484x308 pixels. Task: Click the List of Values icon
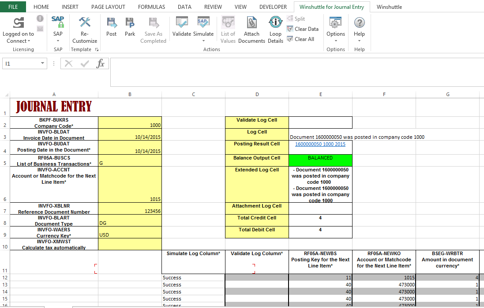[x=228, y=22]
